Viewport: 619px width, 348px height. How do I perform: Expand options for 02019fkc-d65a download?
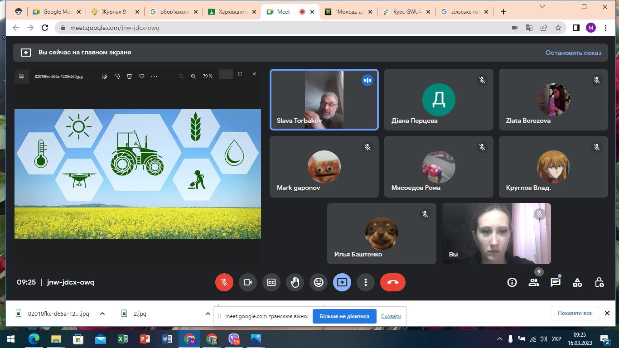(102, 314)
